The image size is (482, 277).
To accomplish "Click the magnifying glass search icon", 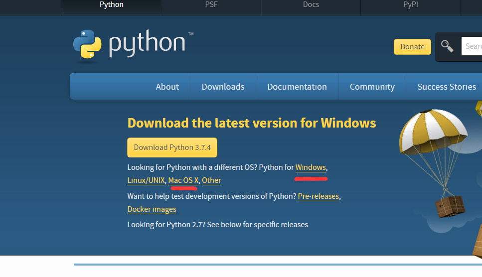I will click(447, 46).
